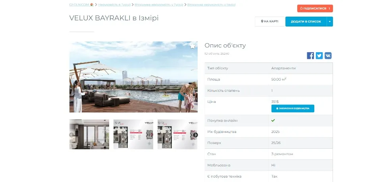Screen dimensions: 381x182
Task: Open Вторинна нерухомість у Ізмірі breadcrumb
Action: click(x=212, y=5)
